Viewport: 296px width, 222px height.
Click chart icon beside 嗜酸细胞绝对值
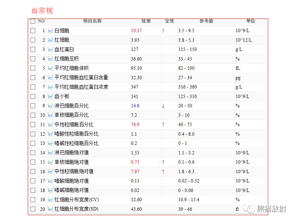(50, 181)
